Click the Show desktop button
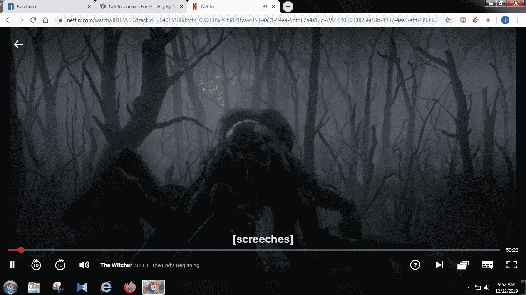This screenshot has width=526, height=295. click(523, 287)
